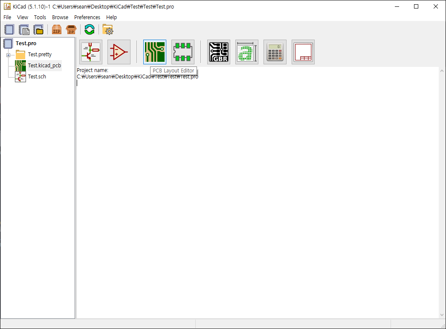Create new project from template icon
The height and width of the screenshot is (329, 446).
pos(24,29)
